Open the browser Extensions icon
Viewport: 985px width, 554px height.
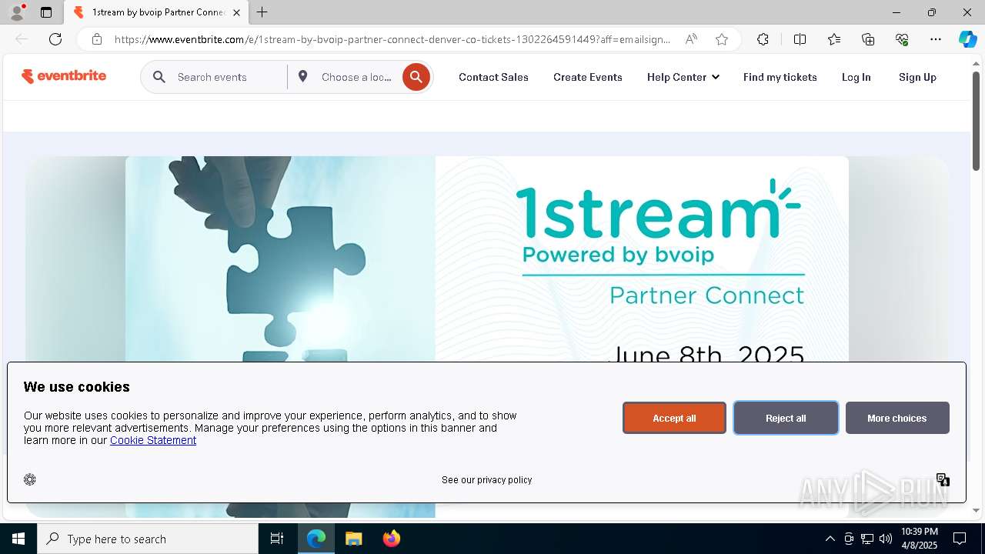(x=763, y=39)
